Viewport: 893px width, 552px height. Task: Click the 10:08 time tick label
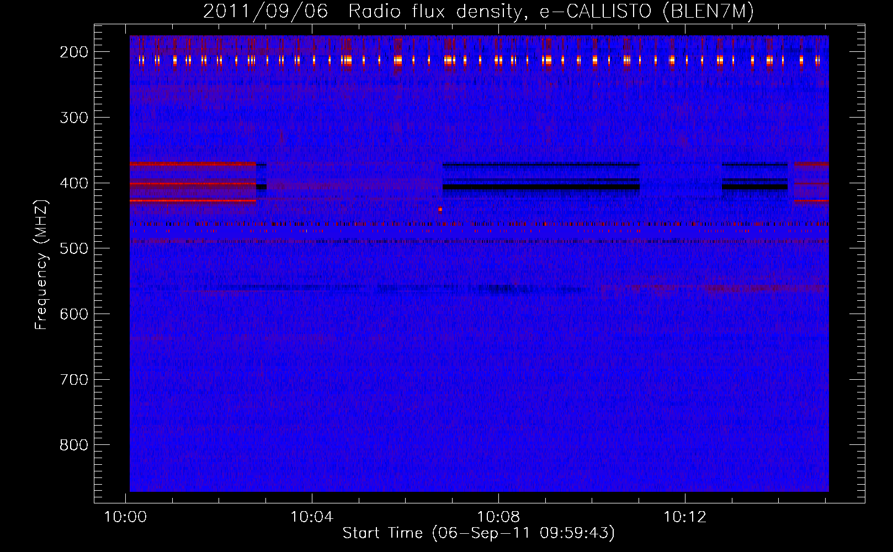[498, 517]
